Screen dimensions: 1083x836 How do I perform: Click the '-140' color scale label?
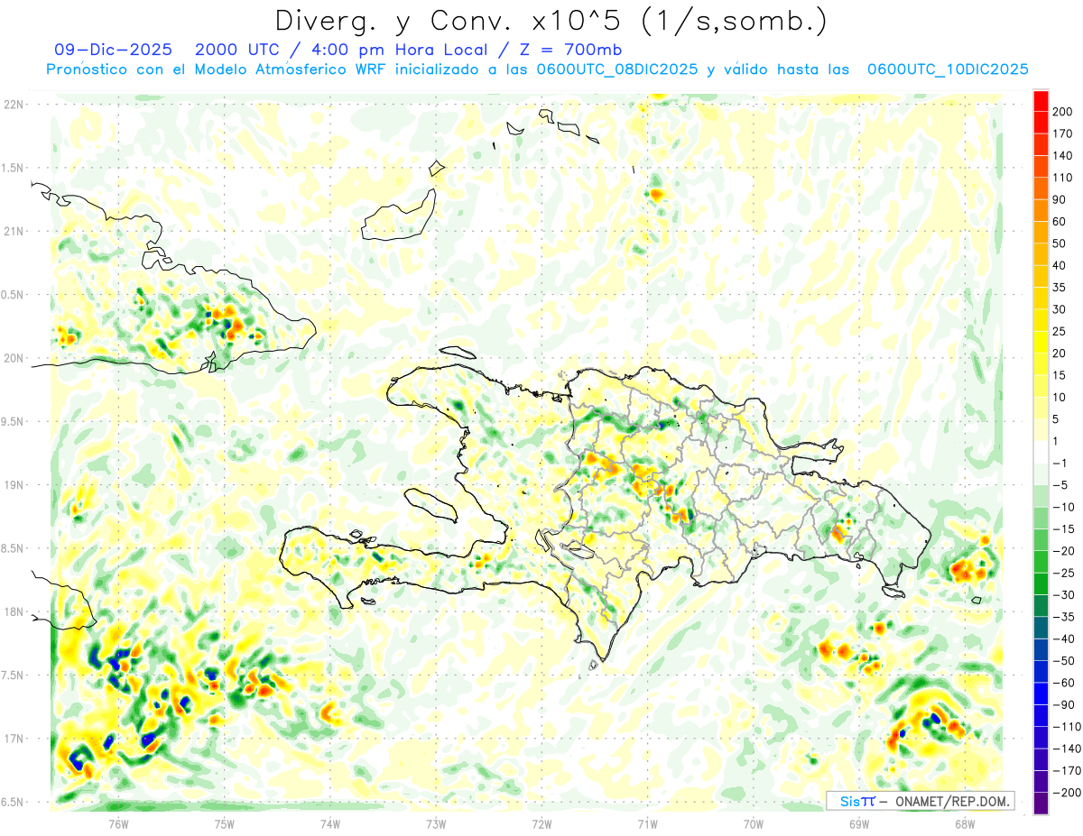[x=1066, y=749]
